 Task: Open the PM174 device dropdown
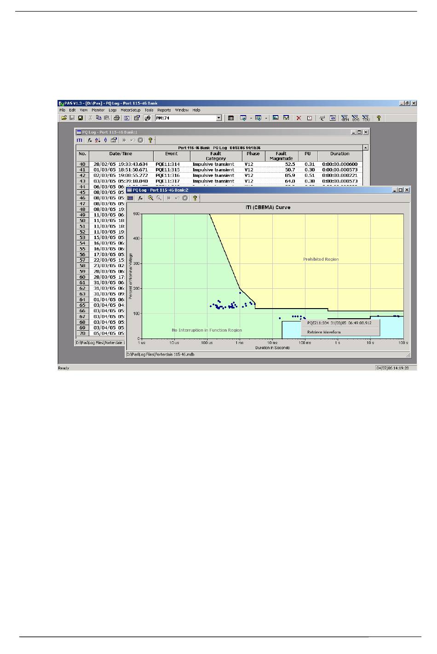pos(219,118)
